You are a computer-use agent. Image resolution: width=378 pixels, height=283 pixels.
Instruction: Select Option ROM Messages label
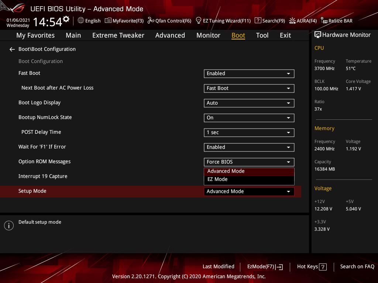(x=45, y=162)
